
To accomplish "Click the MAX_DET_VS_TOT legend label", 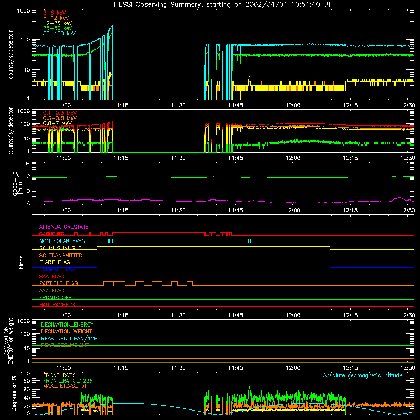I will pyautogui.click(x=65, y=386).
